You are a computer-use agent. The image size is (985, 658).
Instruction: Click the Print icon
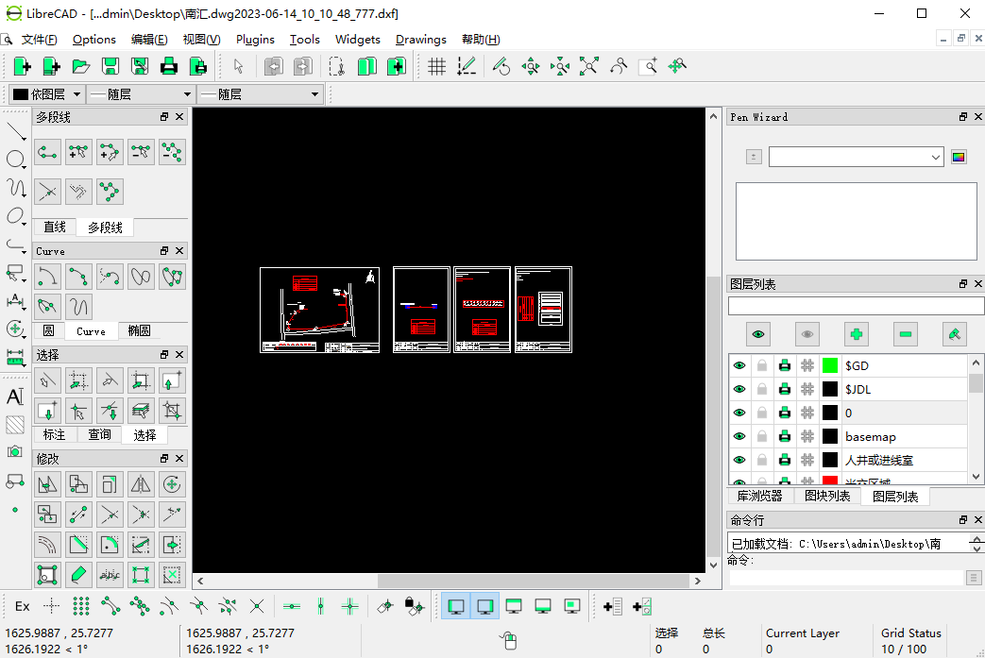(x=168, y=66)
